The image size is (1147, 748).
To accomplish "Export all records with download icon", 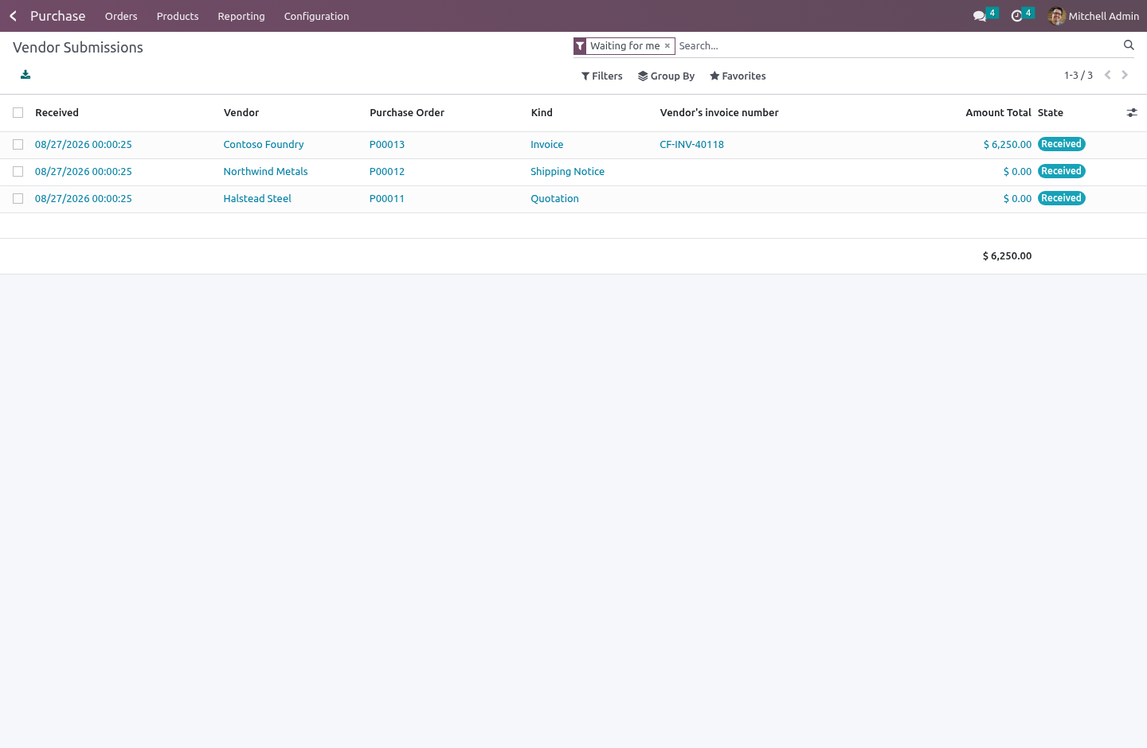I will [x=25, y=75].
